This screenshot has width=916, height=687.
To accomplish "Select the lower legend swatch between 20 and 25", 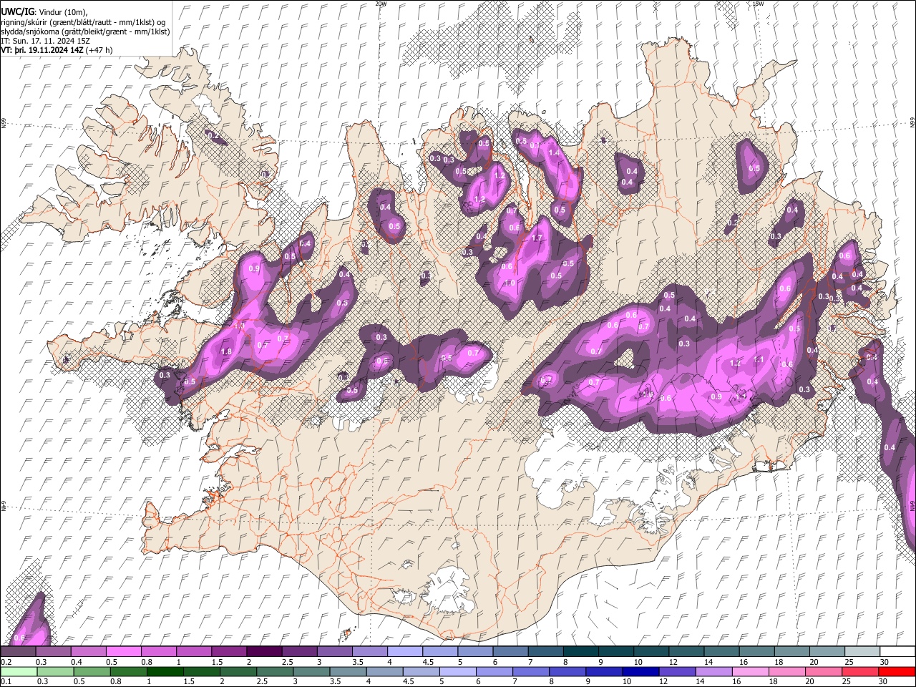I will click(x=823, y=671).
